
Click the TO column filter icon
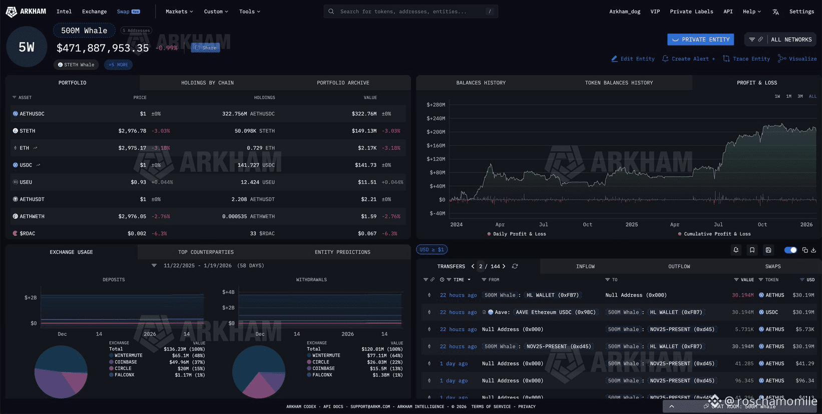[x=607, y=280]
